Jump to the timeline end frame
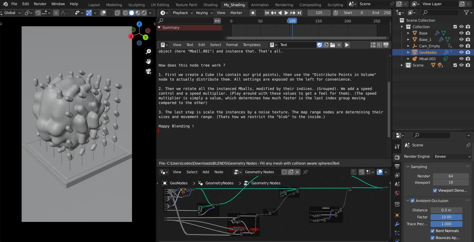 point(300,13)
